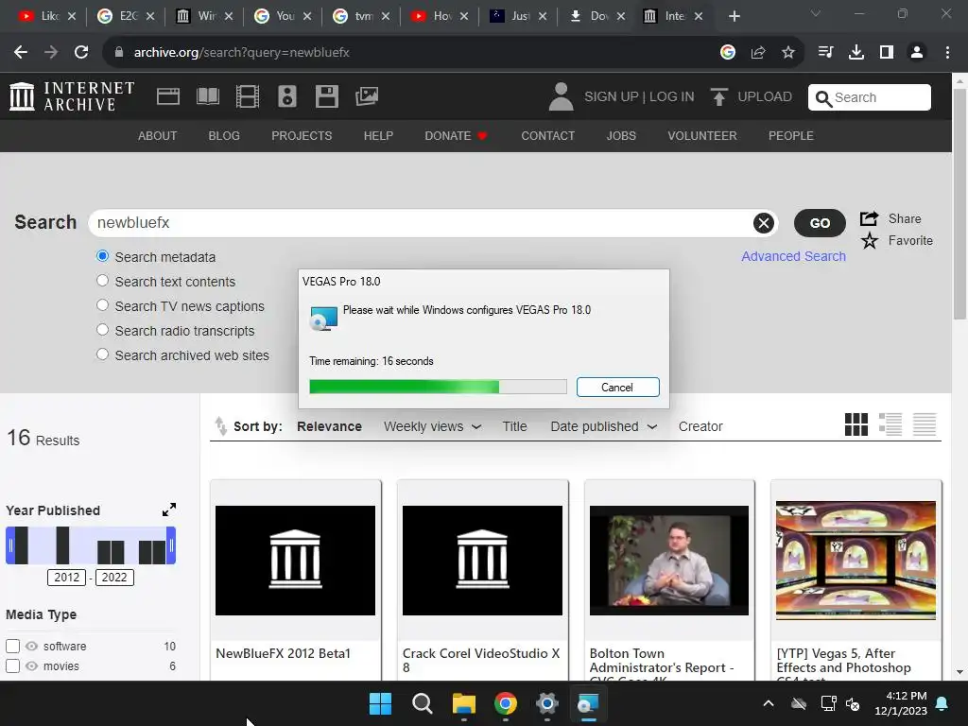Go back in browser history
This screenshot has height=726, width=968.
tap(21, 53)
